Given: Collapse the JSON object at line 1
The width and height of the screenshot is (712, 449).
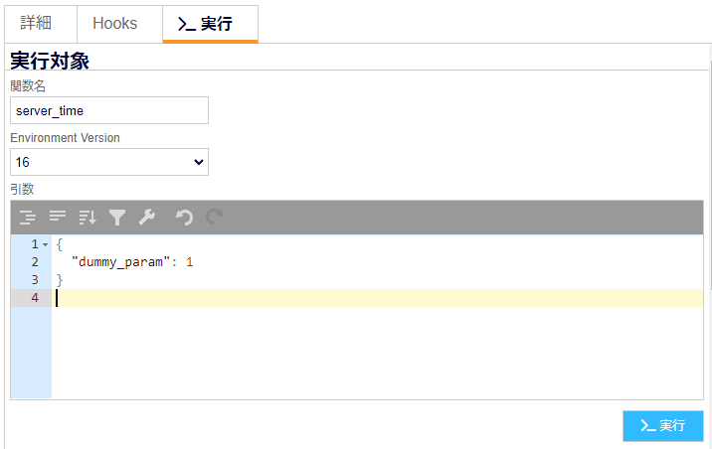Looking at the screenshot, I should click(x=45, y=245).
